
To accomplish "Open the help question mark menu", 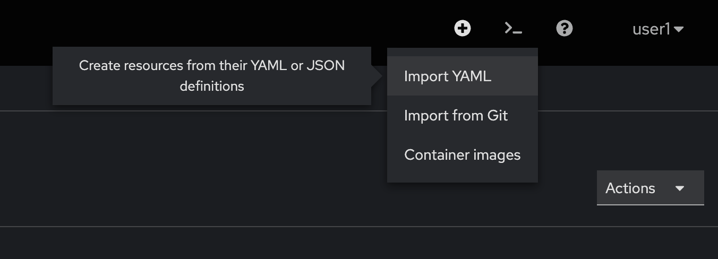I will point(565,28).
